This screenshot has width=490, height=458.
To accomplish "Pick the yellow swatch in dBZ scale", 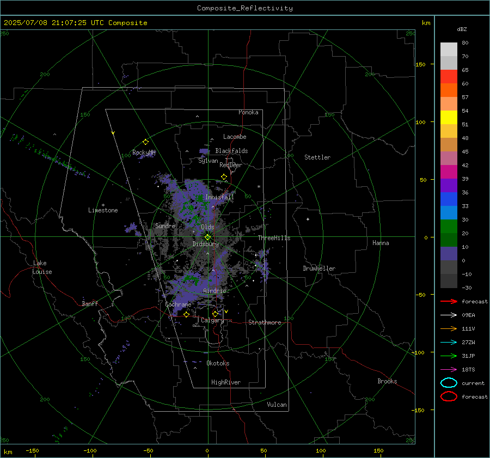I will [x=449, y=117].
